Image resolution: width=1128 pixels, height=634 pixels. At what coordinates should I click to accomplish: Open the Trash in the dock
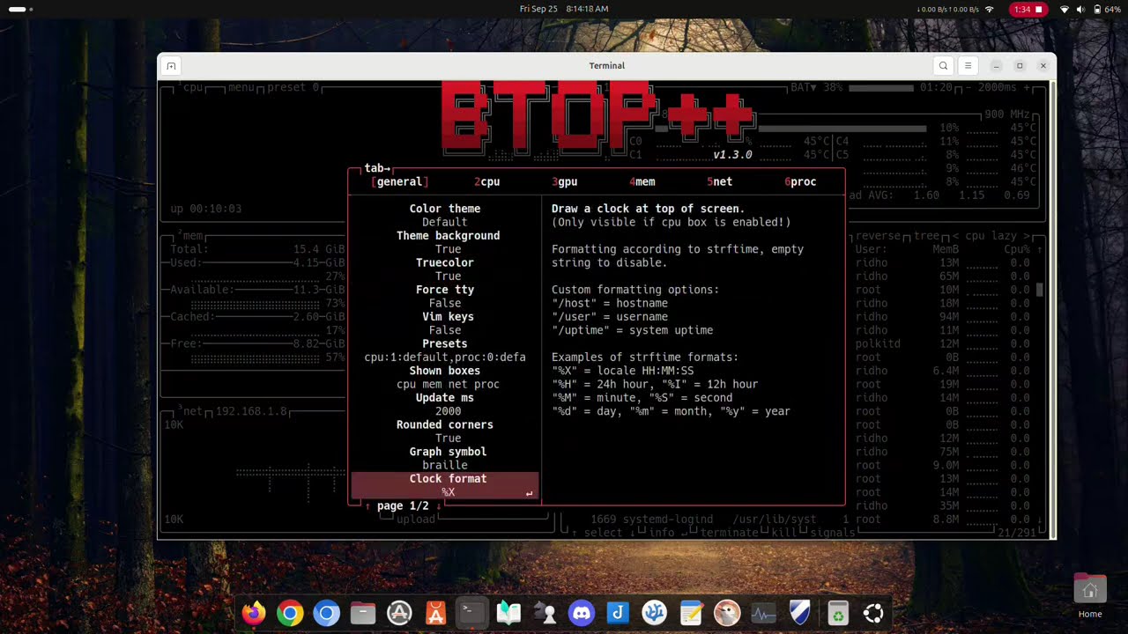point(838,613)
